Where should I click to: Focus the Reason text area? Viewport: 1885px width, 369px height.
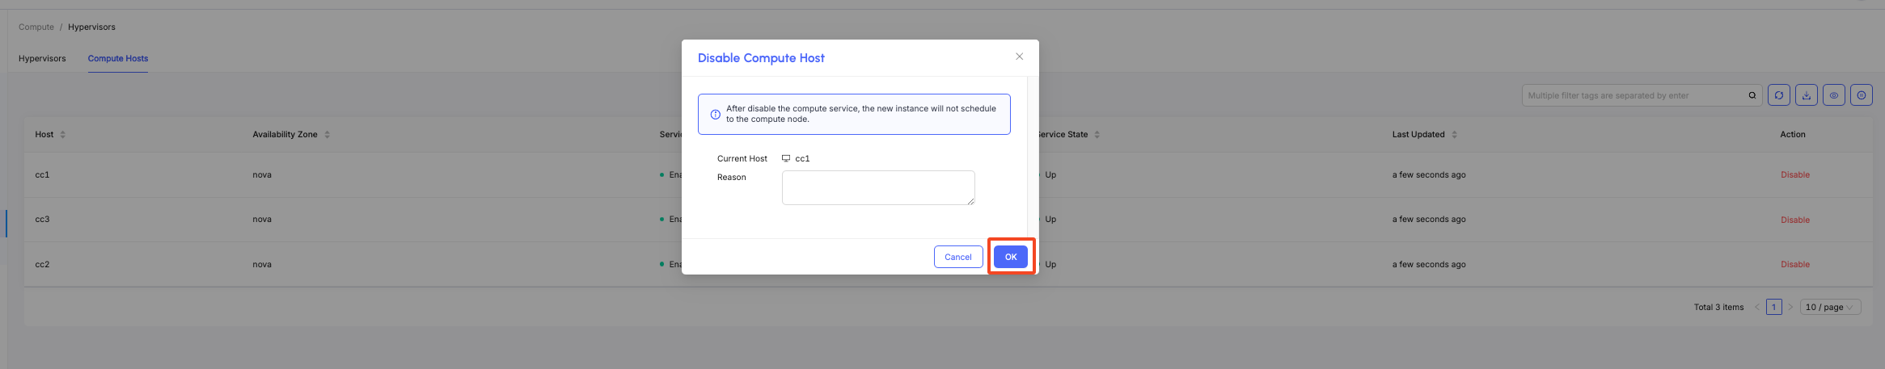(x=878, y=187)
